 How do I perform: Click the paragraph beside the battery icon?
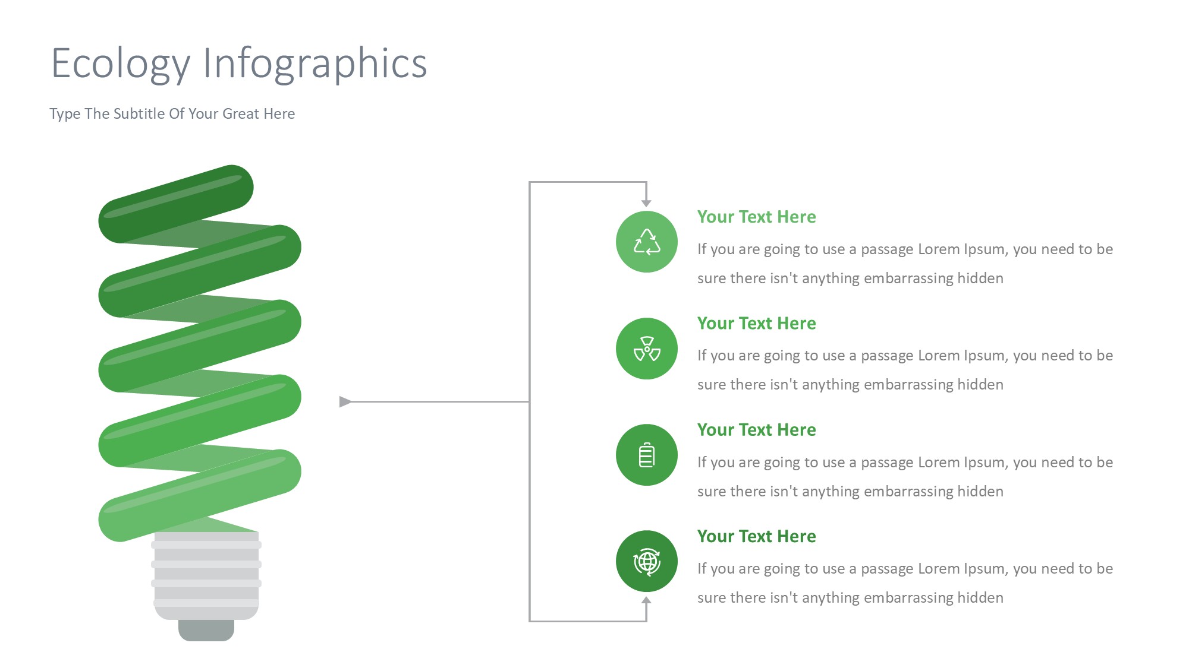[x=904, y=476]
